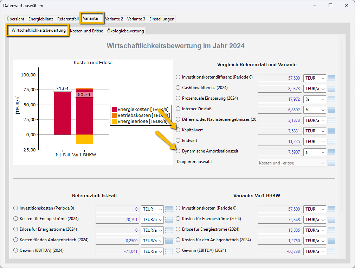This screenshot has height=268, width=355.
Task: Choose the Endwert radio option
Action: click(x=178, y=141)
